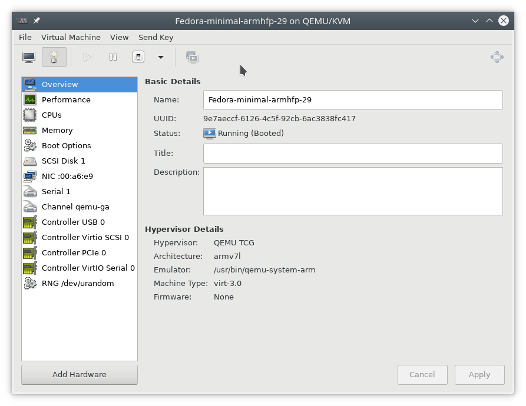Viewport: 526px width, 406px height.
Task: Focus the Title input field
Action: click(x=353, y=154)
